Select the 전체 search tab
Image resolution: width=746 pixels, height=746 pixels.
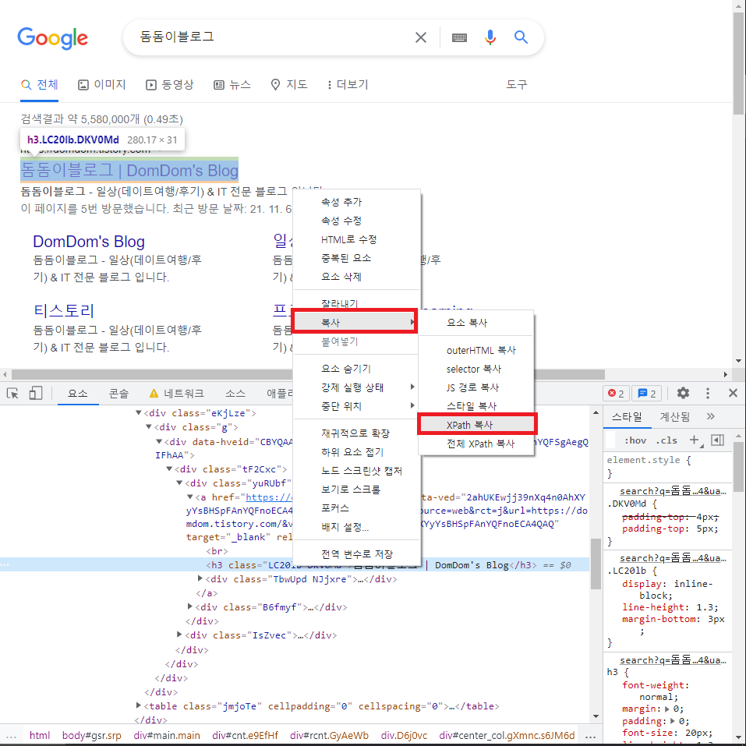coord(40,85)
